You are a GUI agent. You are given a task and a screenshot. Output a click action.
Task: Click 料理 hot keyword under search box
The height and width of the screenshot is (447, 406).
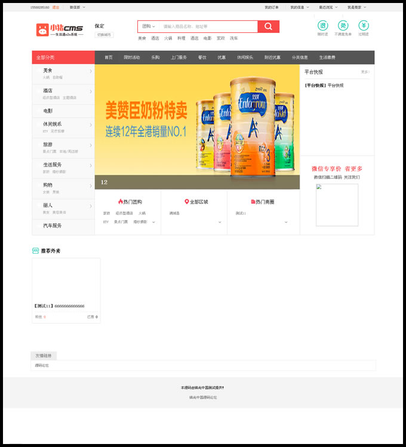pos(182,38)
